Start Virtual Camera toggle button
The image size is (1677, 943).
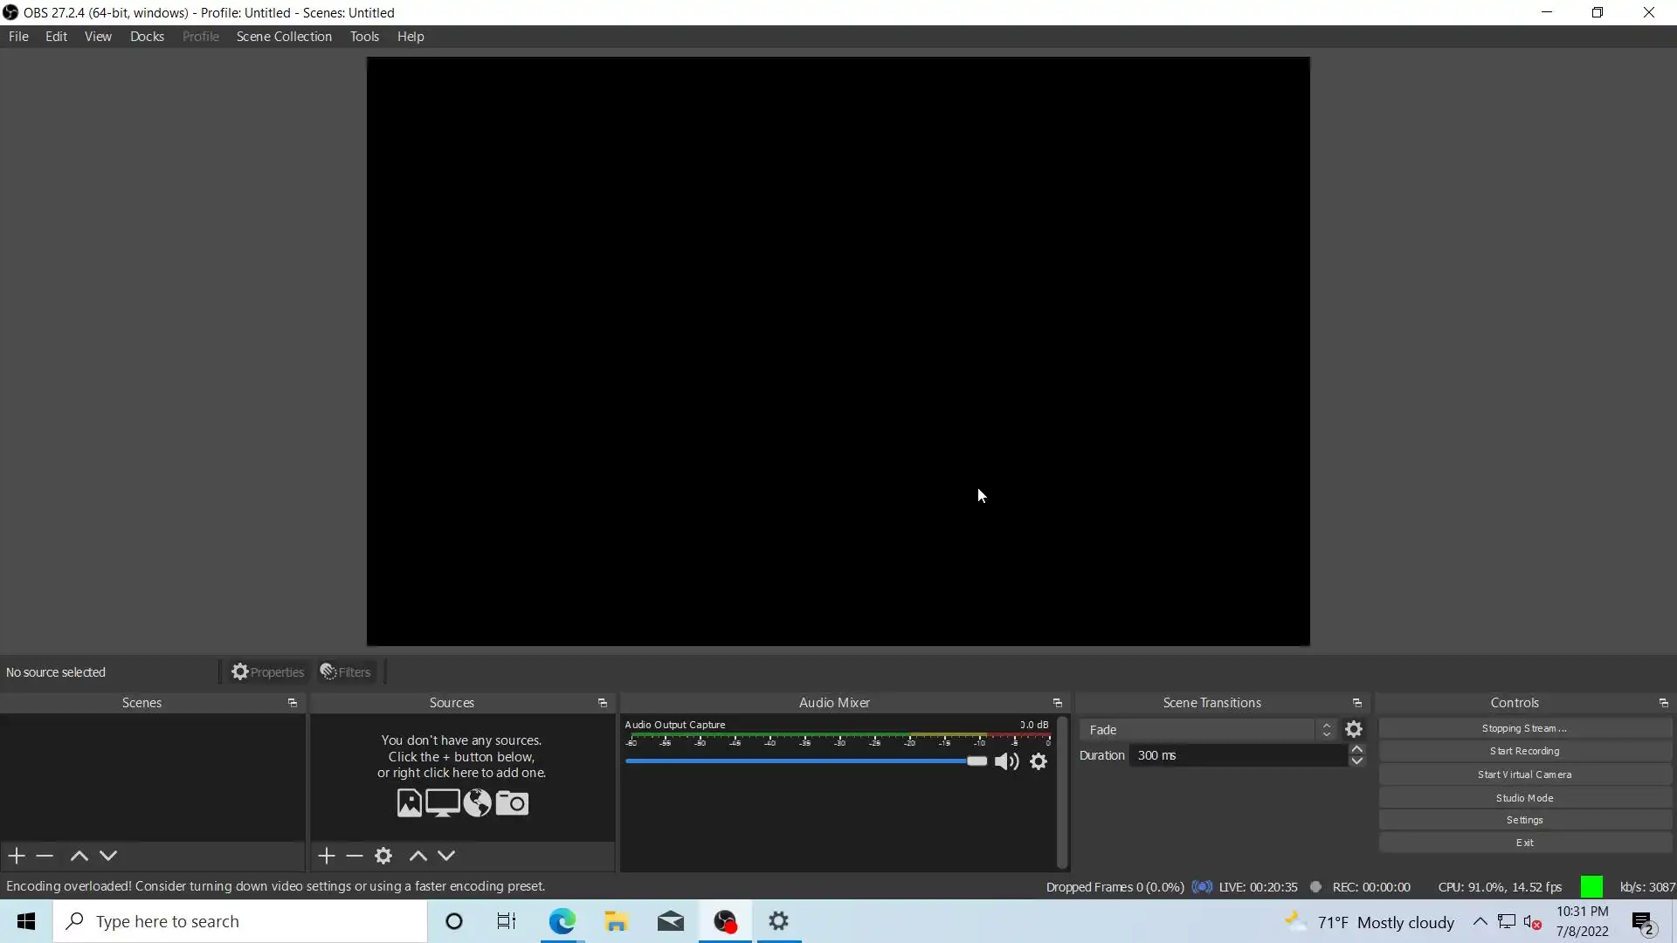tap(1524, 774)
